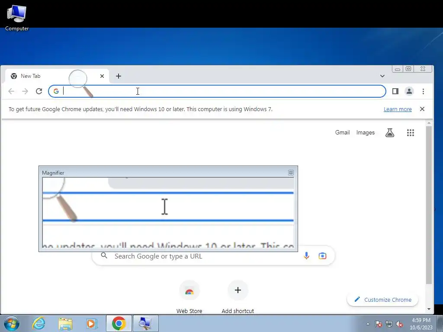This screenshot has width=443, height=332.
Task: Open the Computer desktop icon
Action: click(17, 17)
